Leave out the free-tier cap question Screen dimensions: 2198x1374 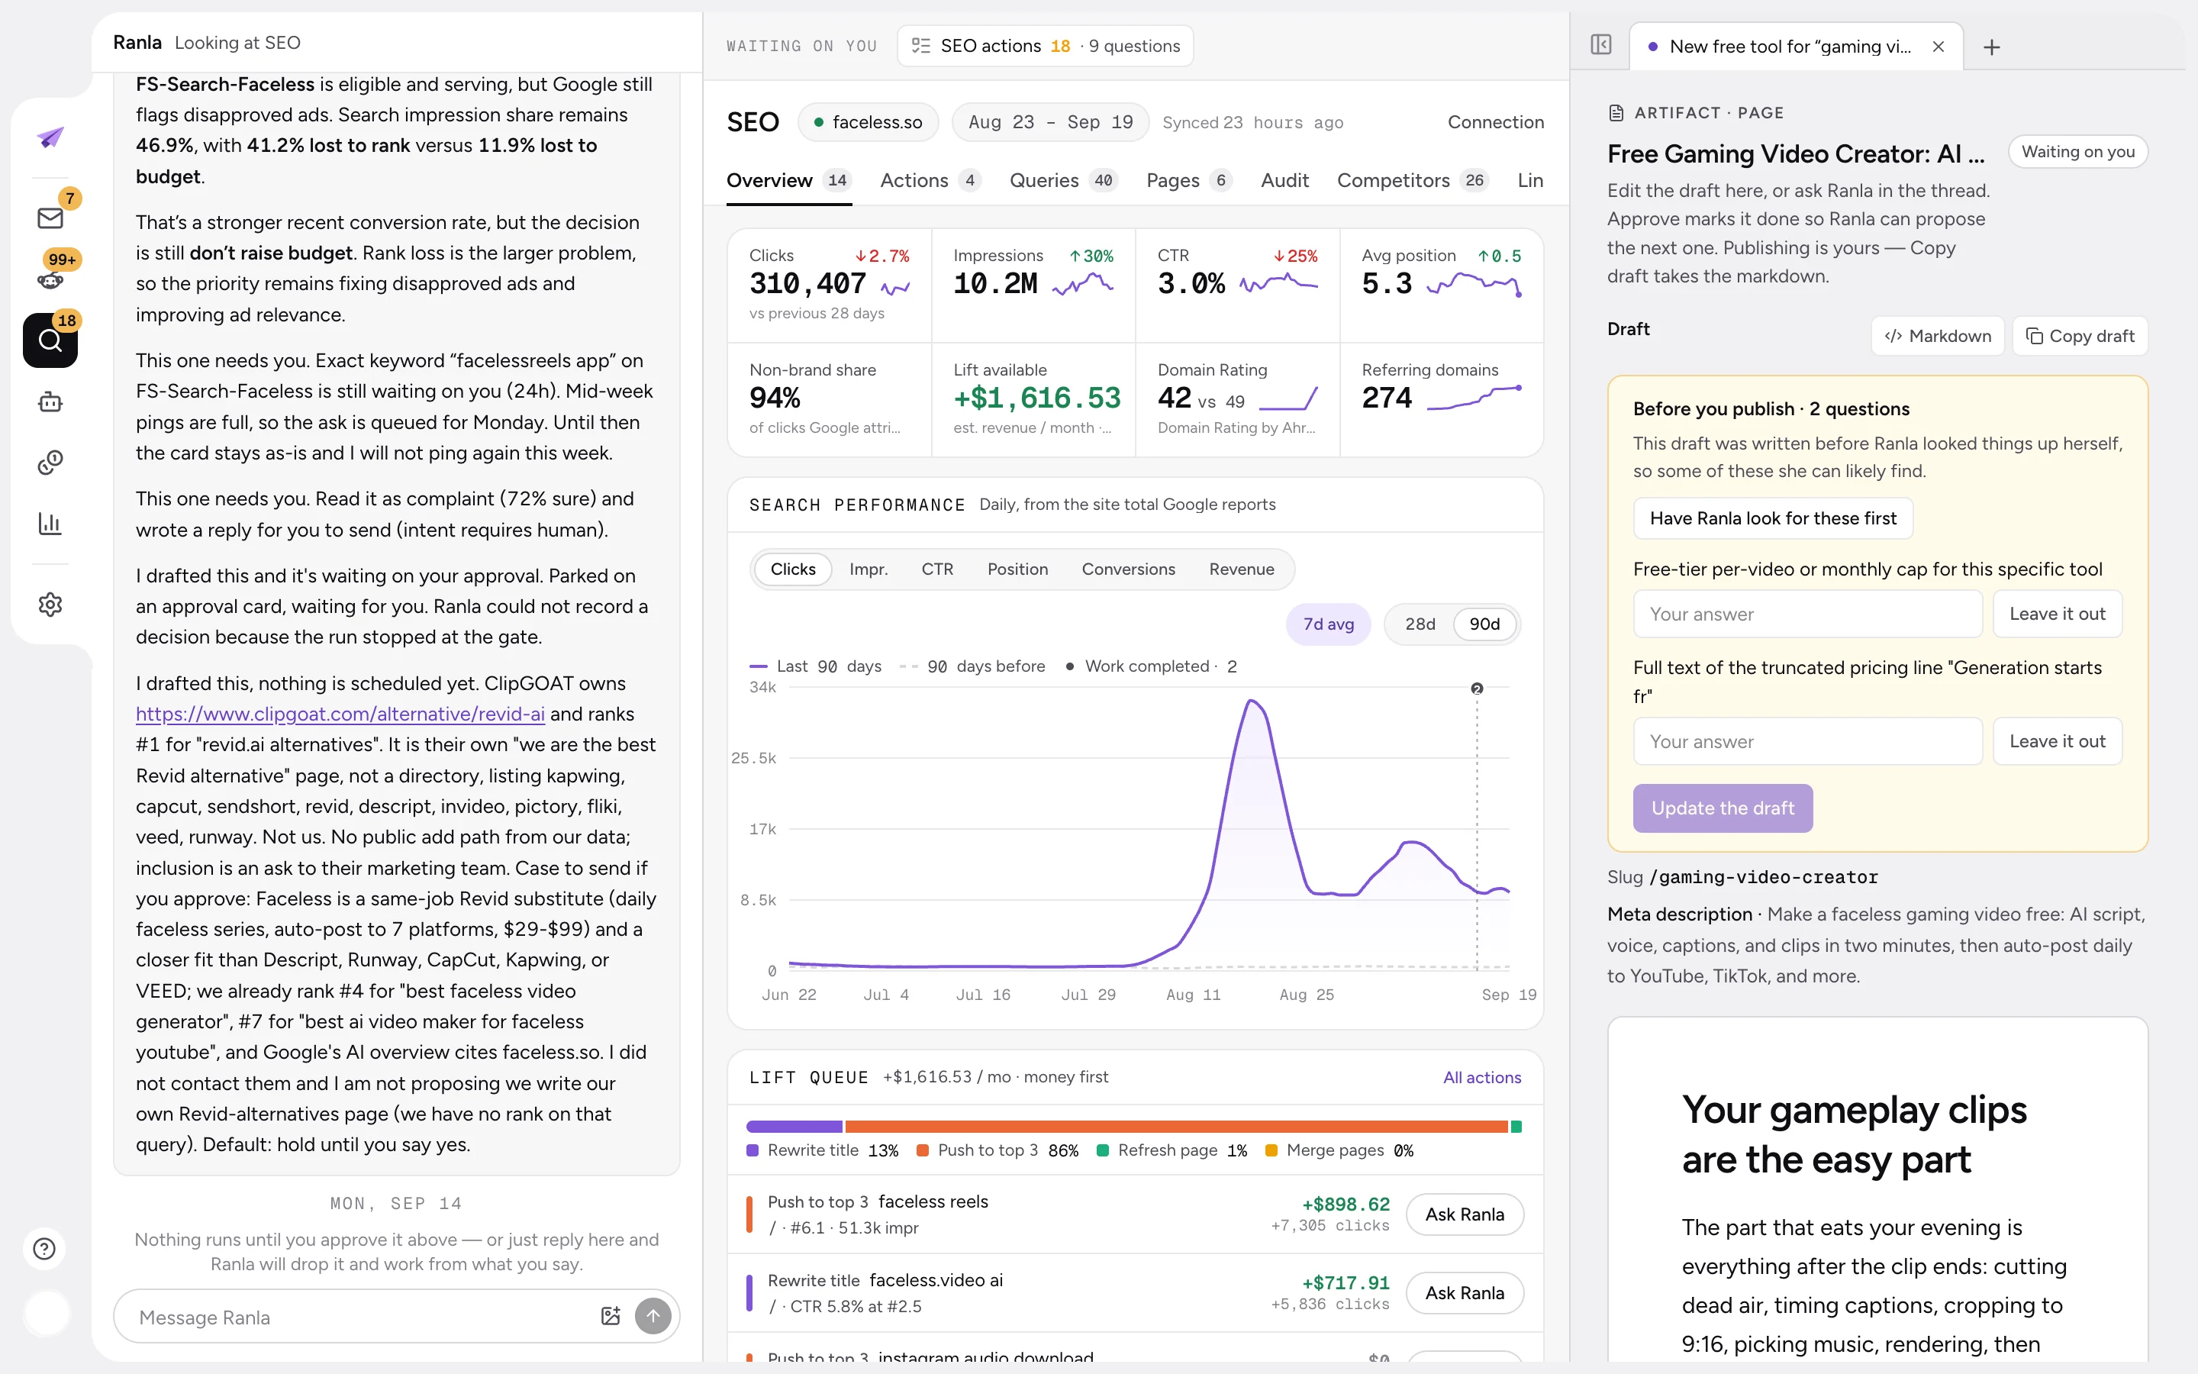click(2058, 614)
